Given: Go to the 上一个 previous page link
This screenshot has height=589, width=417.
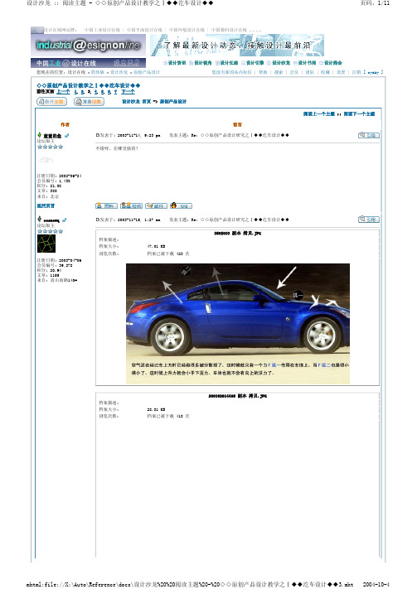Looking at the screenshot, I should [63, 92].
